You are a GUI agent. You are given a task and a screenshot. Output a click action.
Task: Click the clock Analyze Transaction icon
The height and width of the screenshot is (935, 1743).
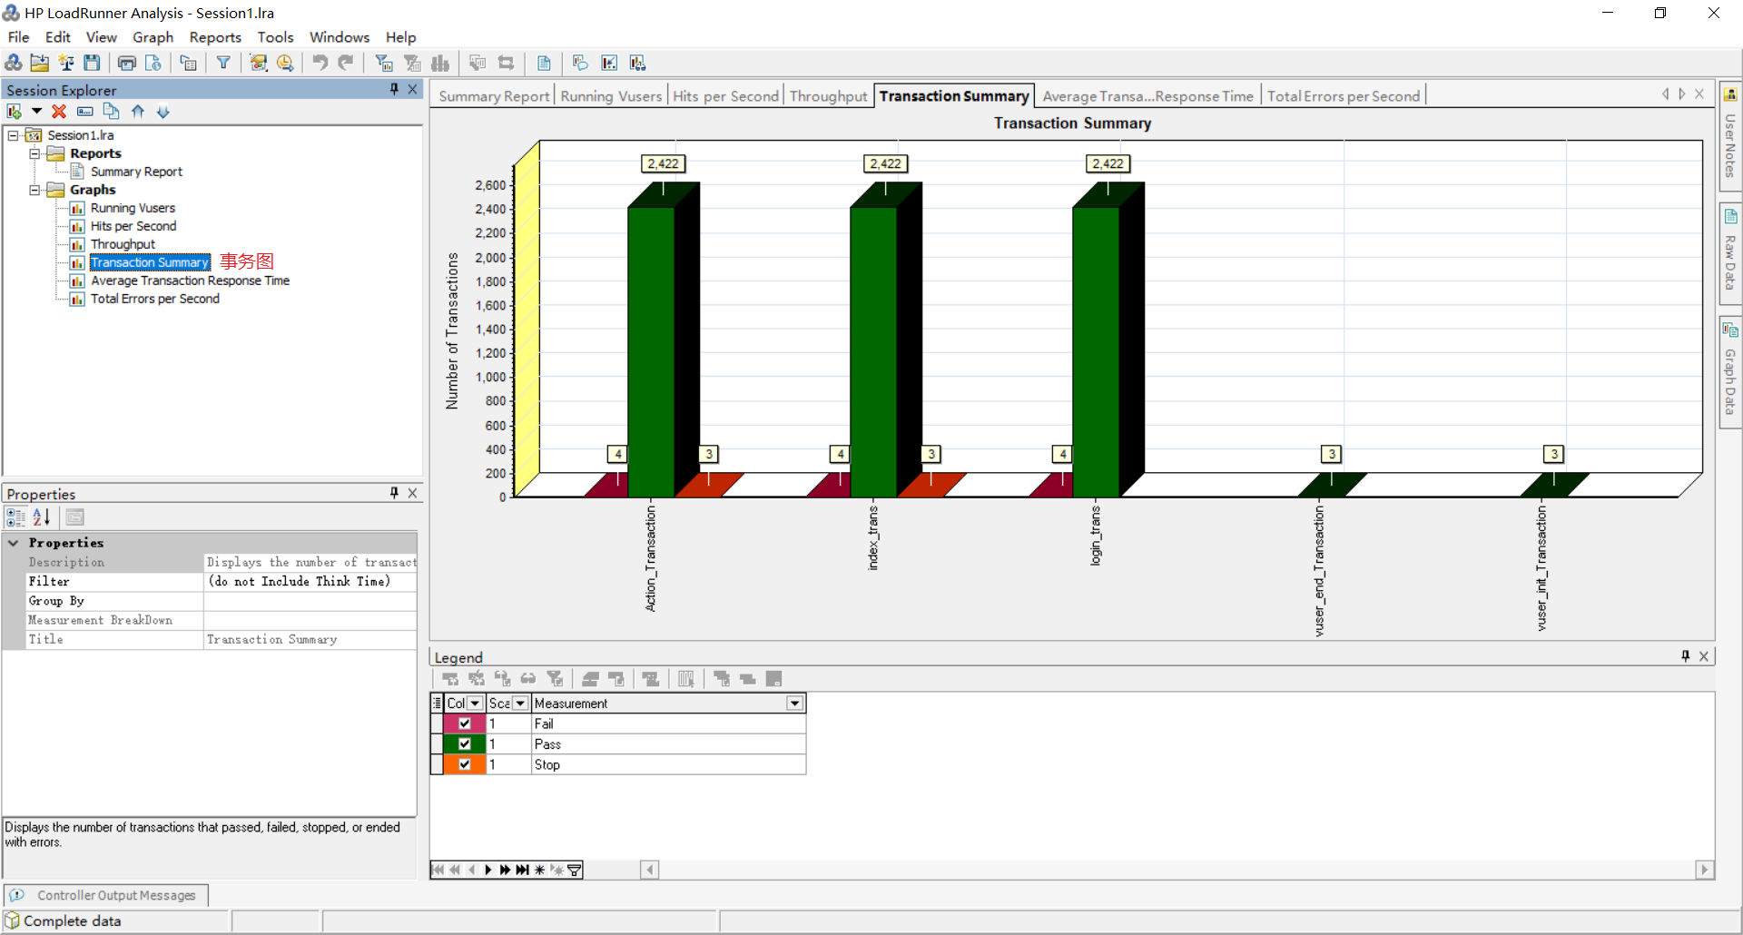click(285, 63)
